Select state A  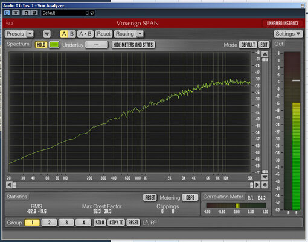coord(64,34)
